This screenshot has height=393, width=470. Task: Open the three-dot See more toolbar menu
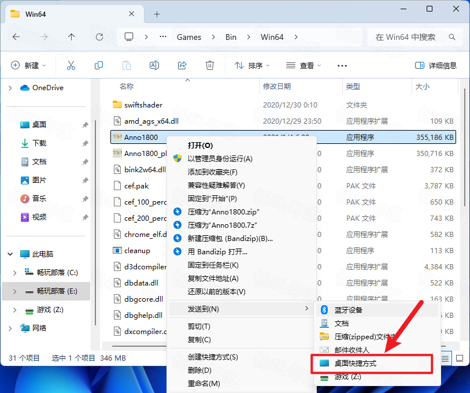[x=342, y=66]
